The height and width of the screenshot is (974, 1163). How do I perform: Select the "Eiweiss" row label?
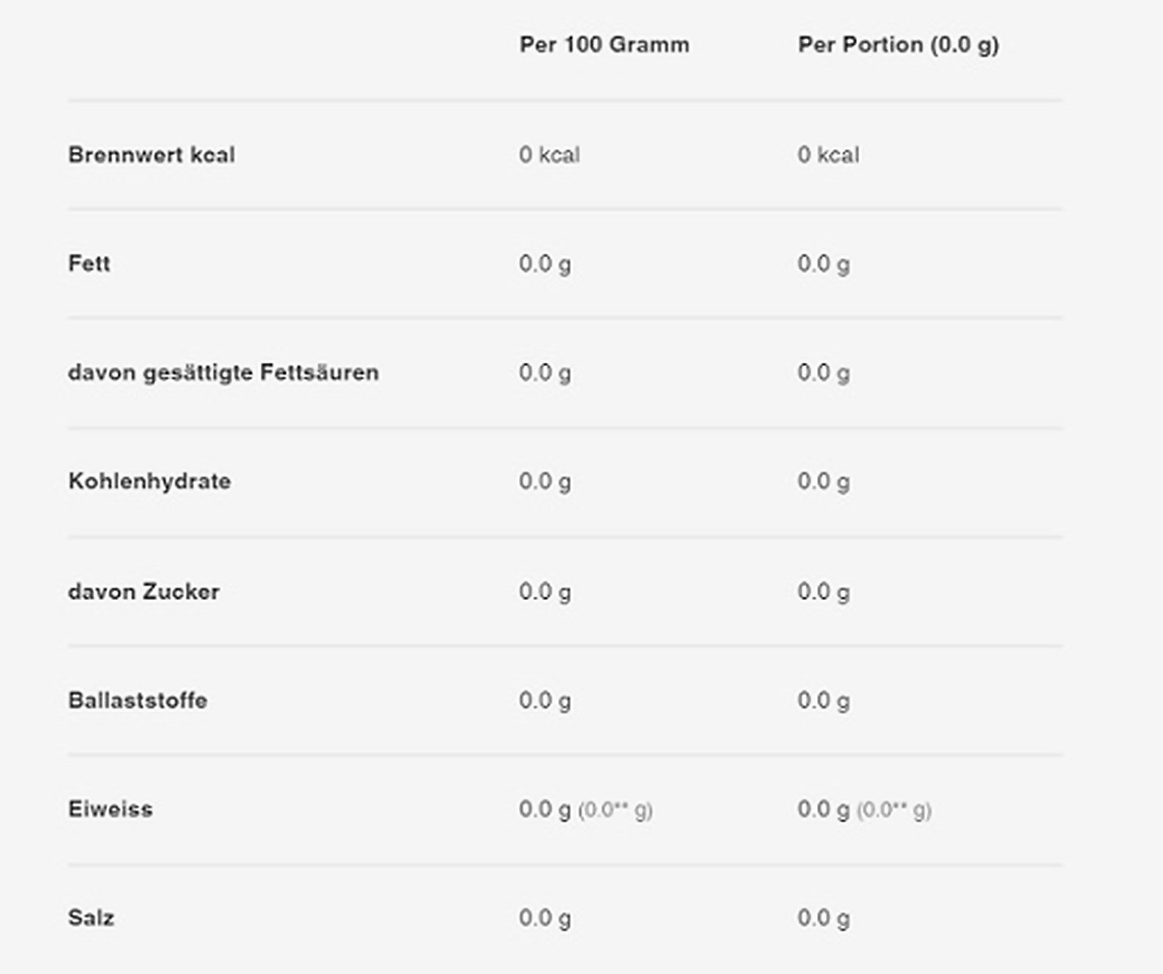pyautogui.click(x=110, y=809)
